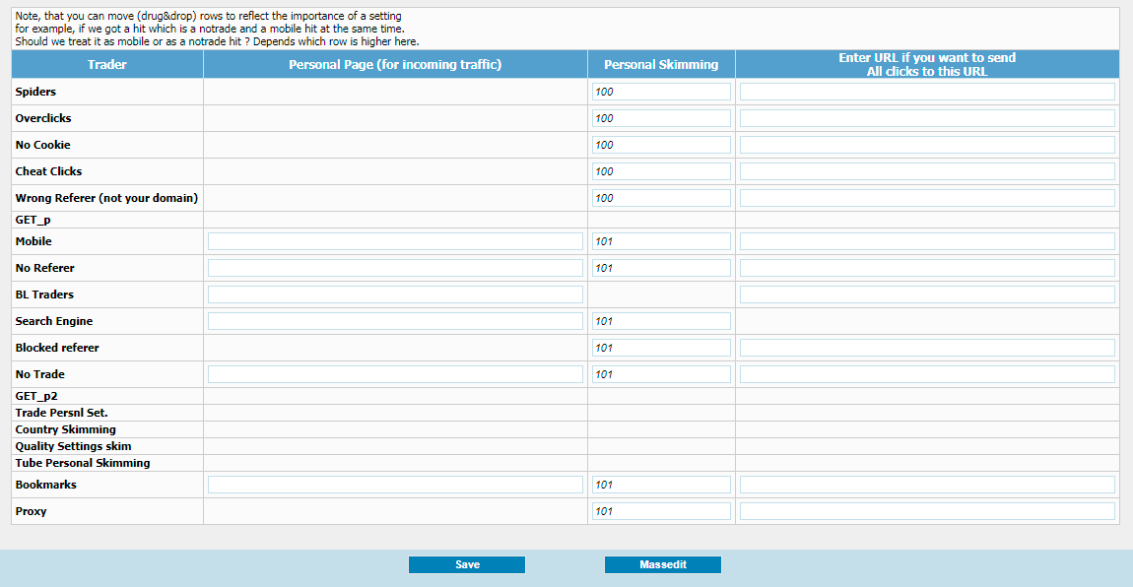This screenshot has width=1133, height=587.
Task: Click BL Traders Personal Page input
Action: (395, 295)
